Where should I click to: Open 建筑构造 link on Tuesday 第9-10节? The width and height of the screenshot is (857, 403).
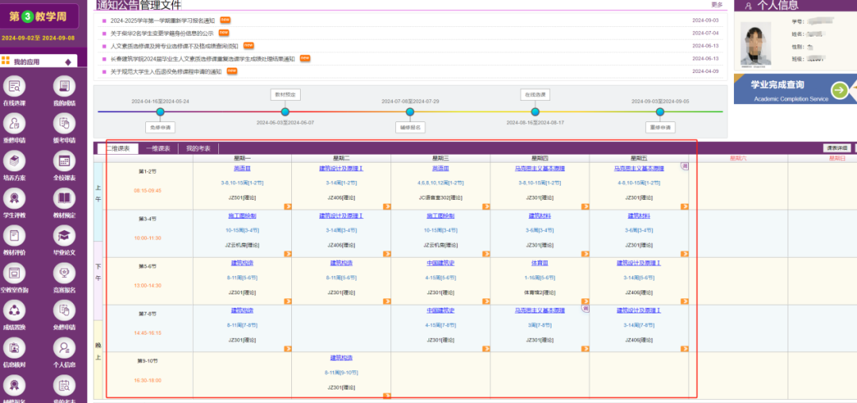(x=341, y=359)
